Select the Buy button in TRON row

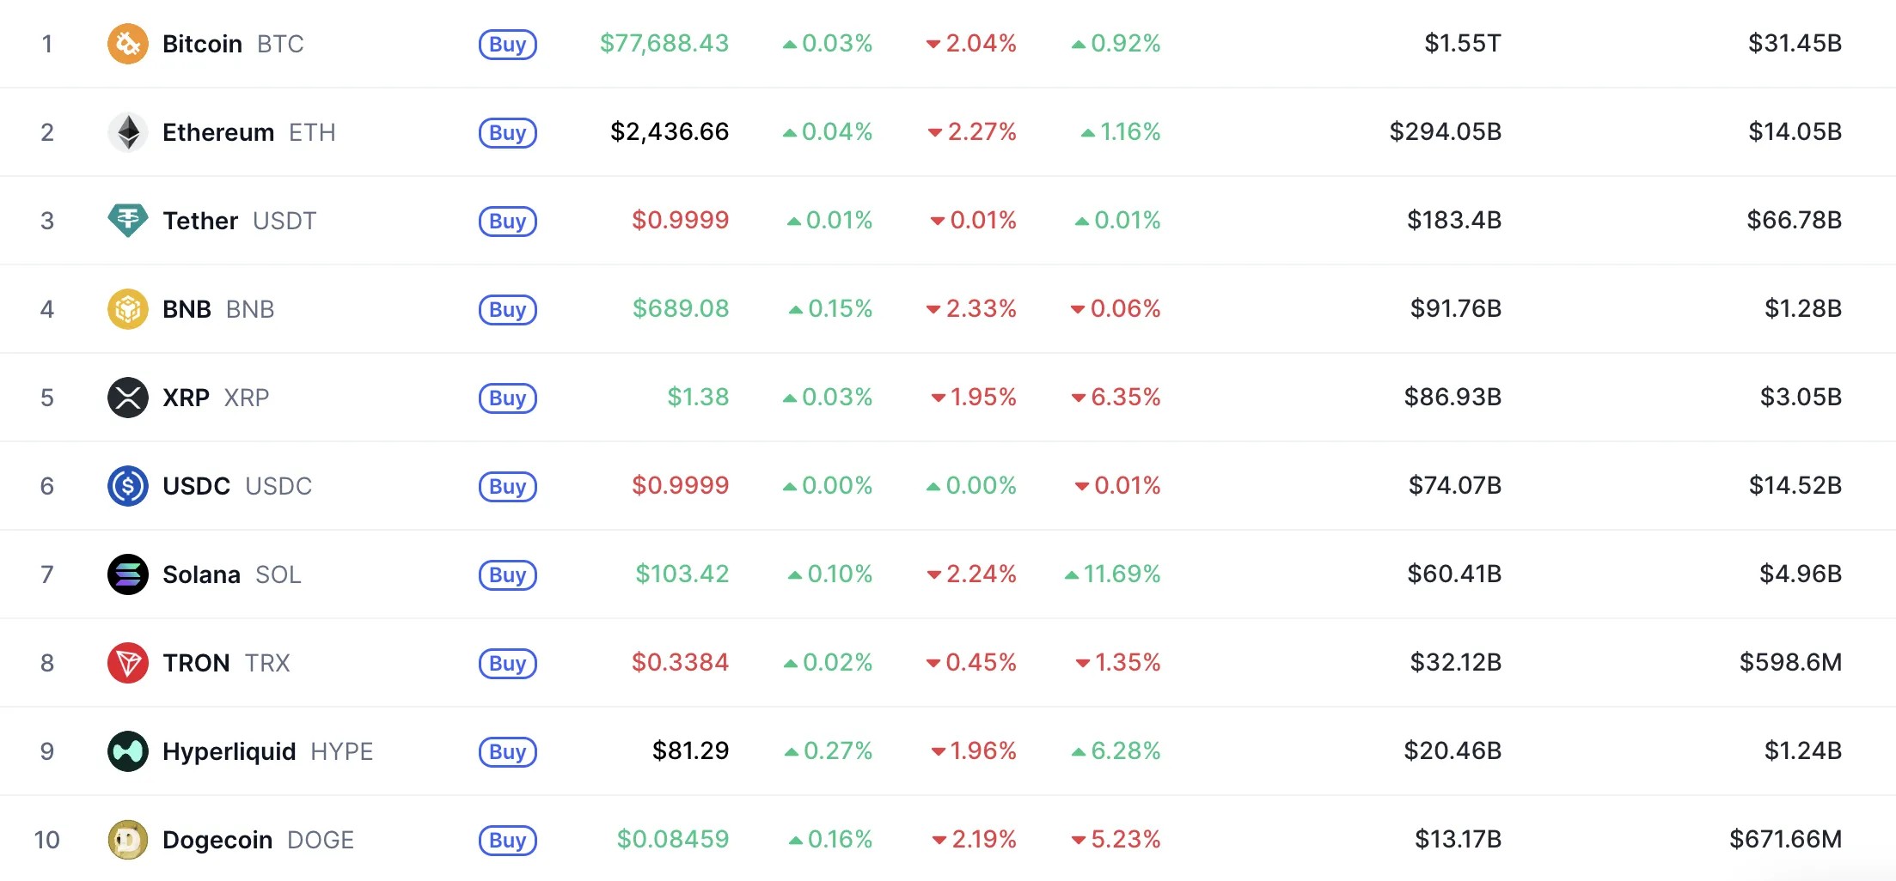[507, 663]
